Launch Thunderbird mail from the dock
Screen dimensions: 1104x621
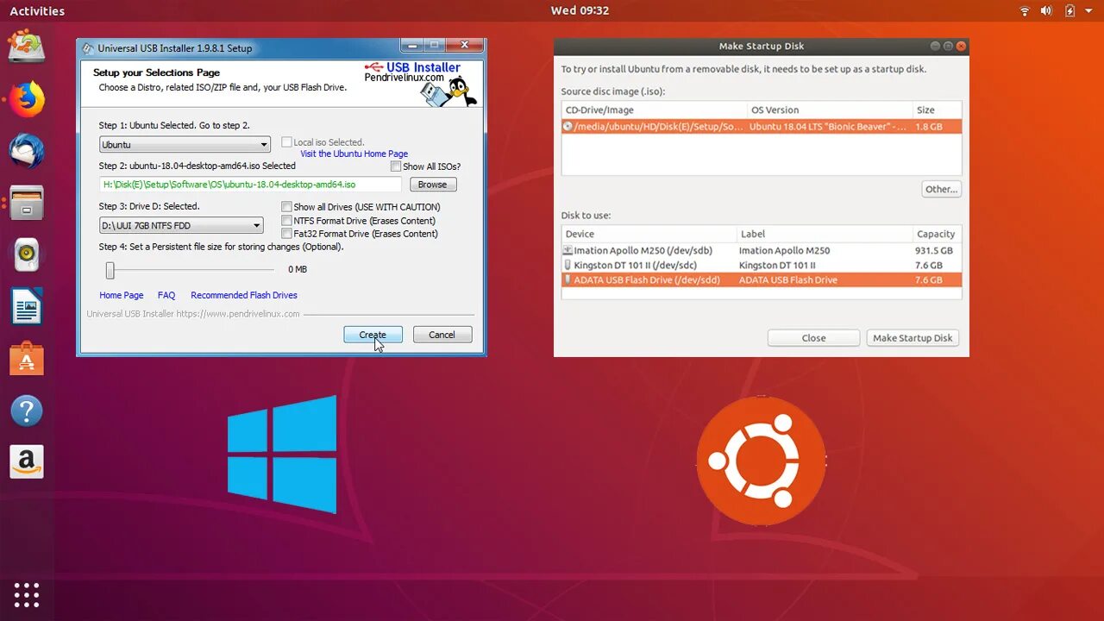pyautogui.click(x=27, y=151)
